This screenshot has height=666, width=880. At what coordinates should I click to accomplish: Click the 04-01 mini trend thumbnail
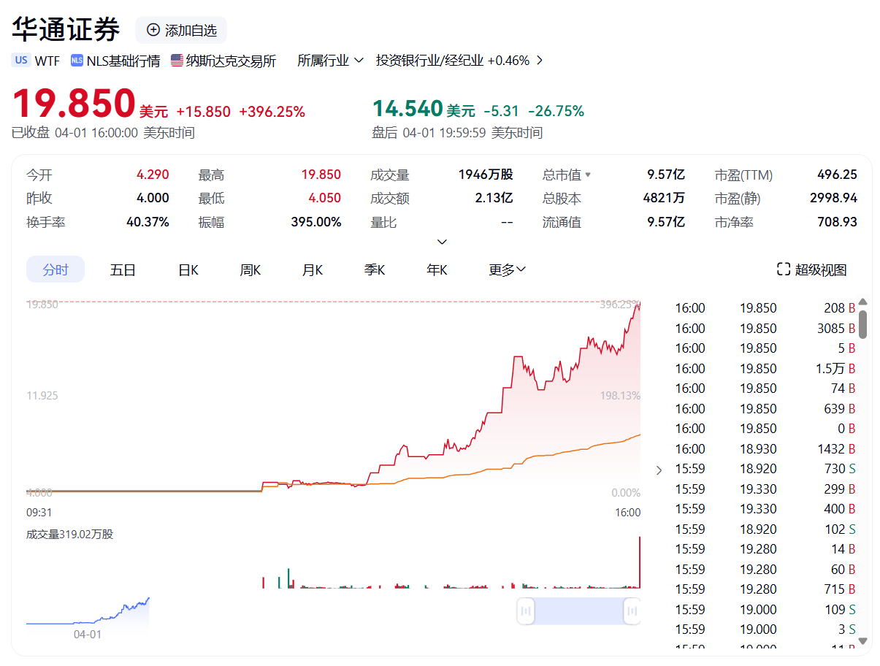(88, 615)
